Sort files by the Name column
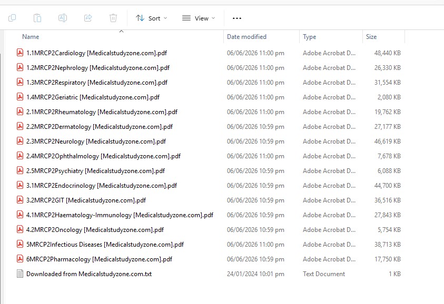The height and width of the screenshot is (304, 444). pyautogui.click(x=31, y=37)
